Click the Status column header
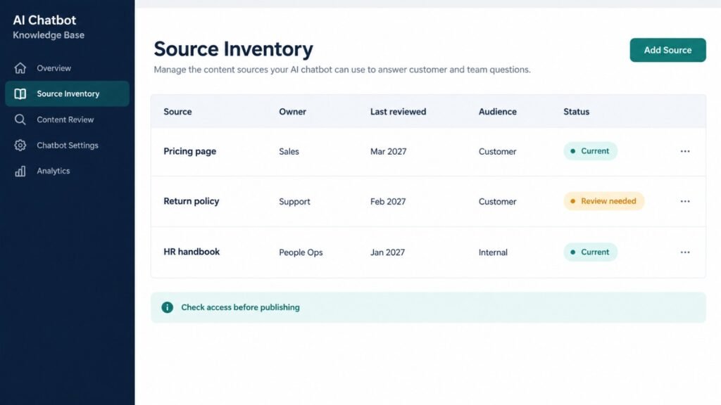Screen dimensions: 721x405 (576, 112)
